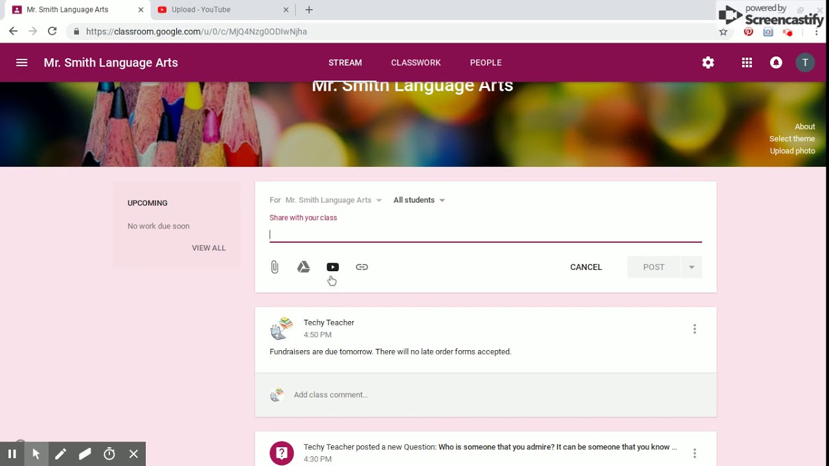Attach a file with the paperclip icon
This screenshot has width=829, height=466.
coord(275,267)
